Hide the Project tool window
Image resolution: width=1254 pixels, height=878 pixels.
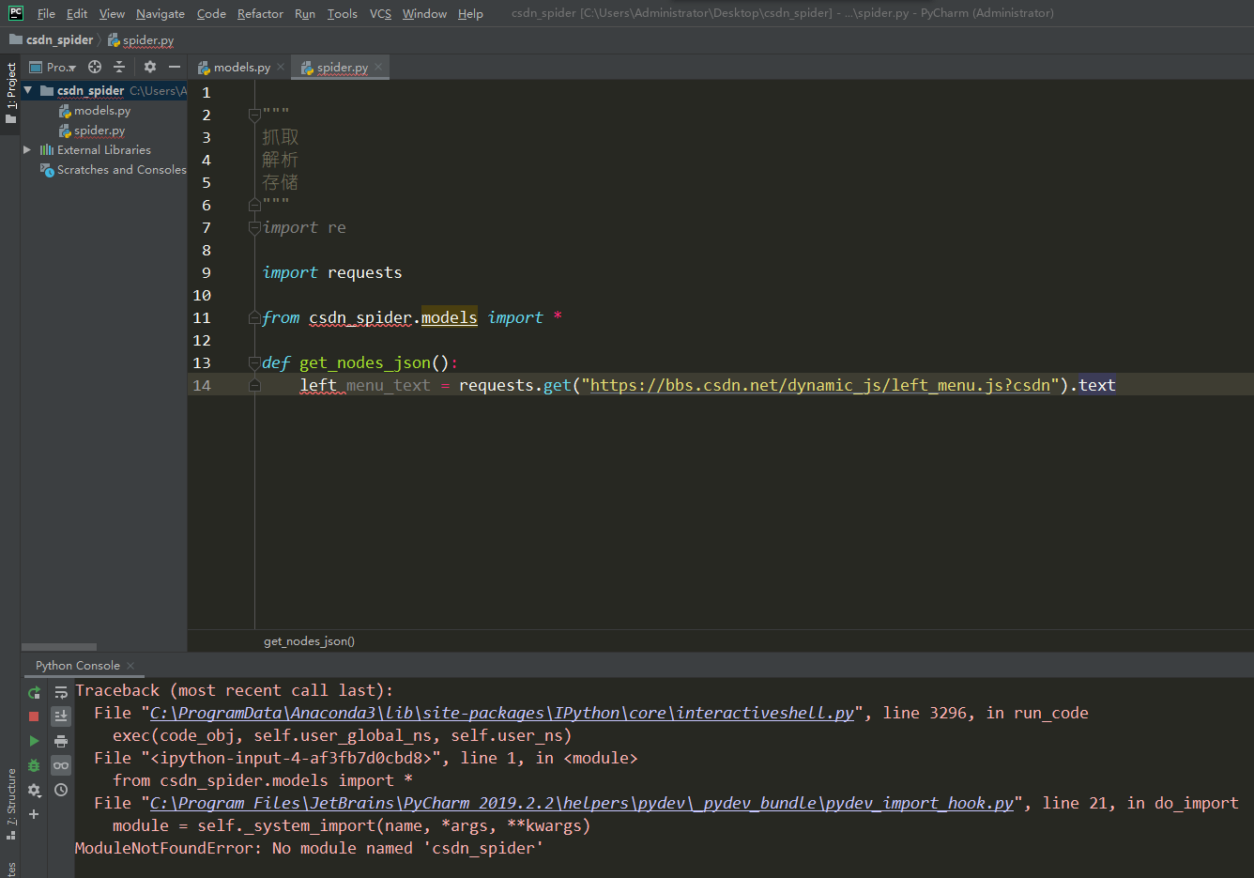175,67
